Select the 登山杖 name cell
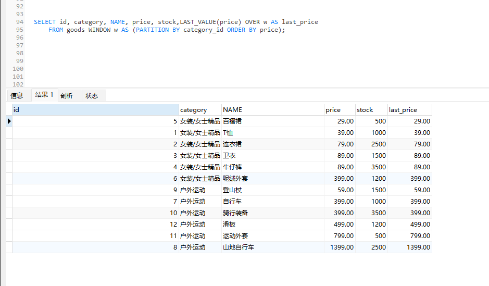Viewport: 489px width, 286px height. 273,190
